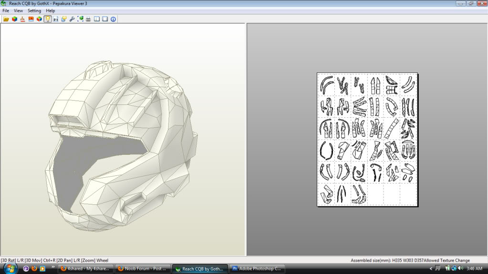
Task: Click the colored cube icon beside the Open folder icon
Action: (15, 19)
